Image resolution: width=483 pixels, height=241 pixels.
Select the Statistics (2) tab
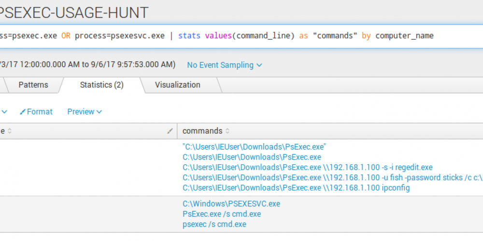pos(101,85)
